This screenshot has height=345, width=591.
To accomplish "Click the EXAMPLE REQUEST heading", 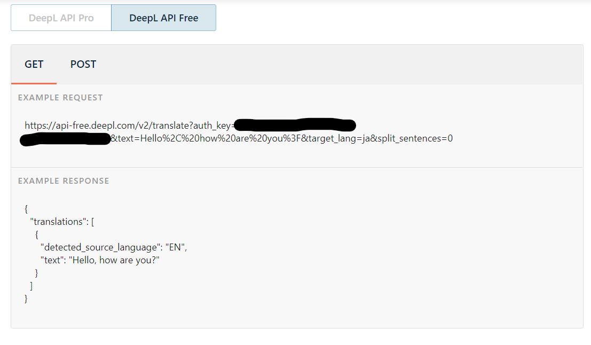I will click(x=60, y=98).
